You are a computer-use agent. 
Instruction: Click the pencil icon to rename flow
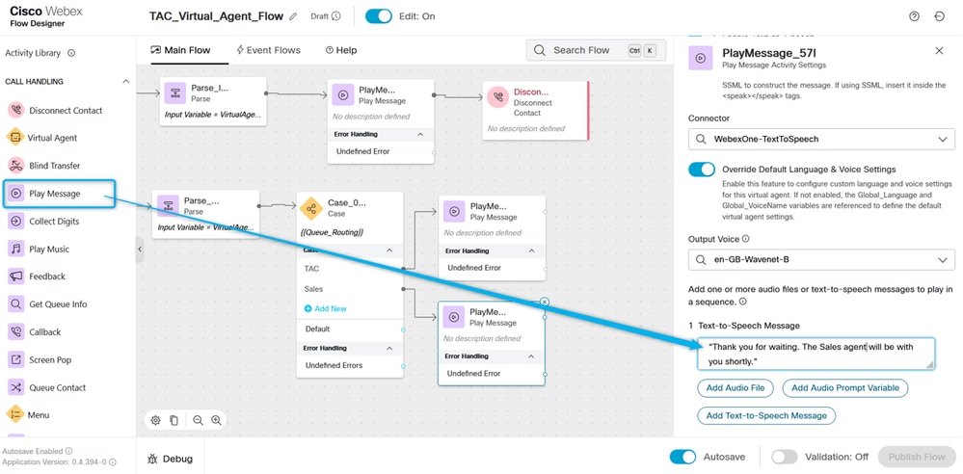point(293,16)
